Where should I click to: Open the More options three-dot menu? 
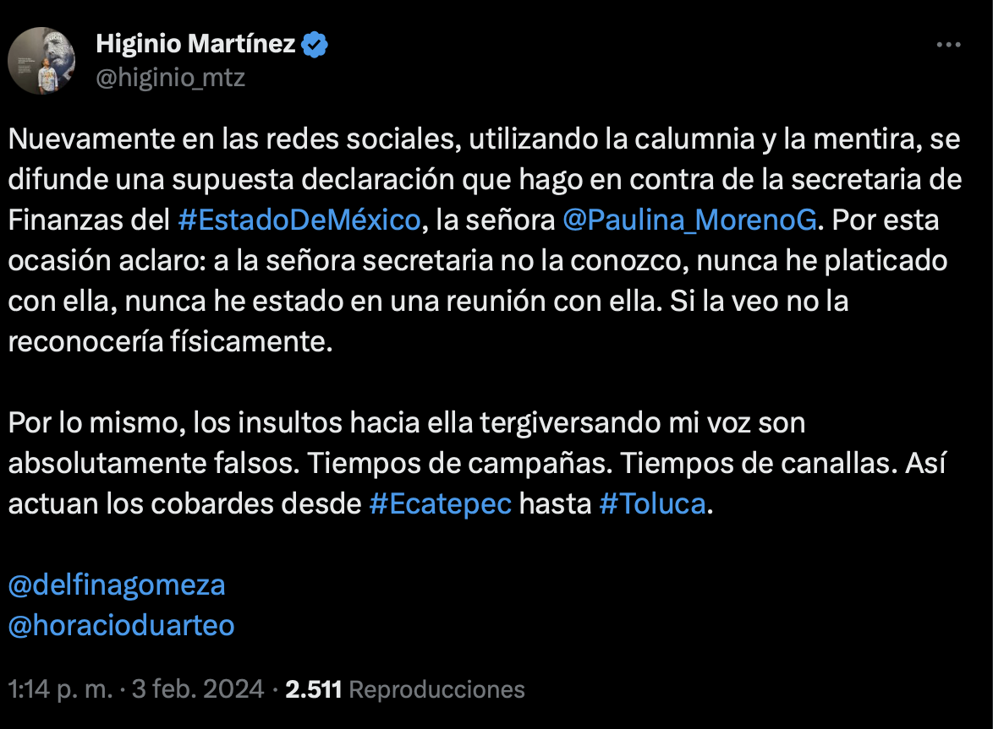pyautogui.click(x=948, y=45)
